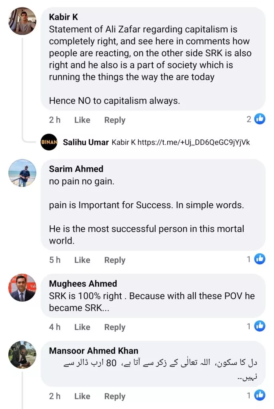Like Mansoor Ahmed Khan's comment

[x=82, y=396]
